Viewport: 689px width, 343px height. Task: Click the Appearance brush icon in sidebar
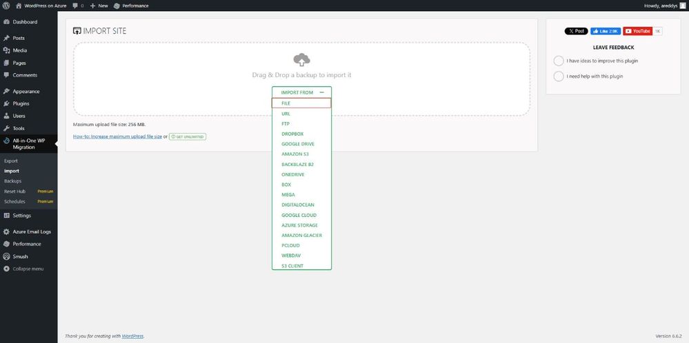click(x=6, y=91)
